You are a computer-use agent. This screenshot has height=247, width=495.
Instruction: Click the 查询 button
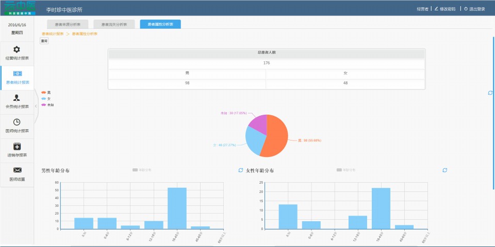[x=44, y=41]
